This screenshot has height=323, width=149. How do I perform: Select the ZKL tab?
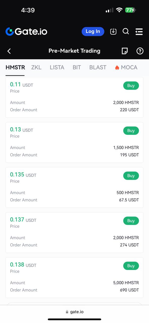36,67
